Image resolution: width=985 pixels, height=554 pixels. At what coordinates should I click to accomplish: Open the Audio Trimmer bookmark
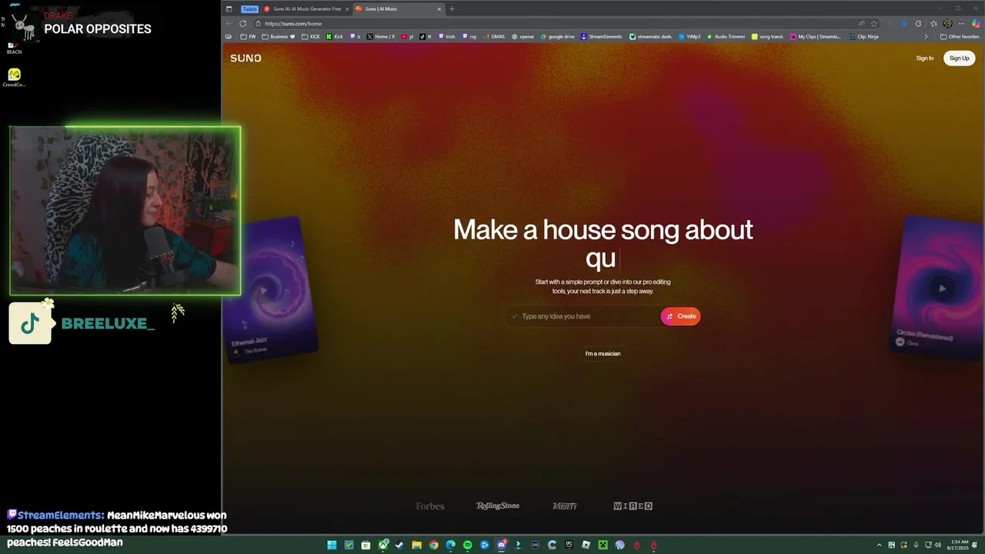[726, 36]
